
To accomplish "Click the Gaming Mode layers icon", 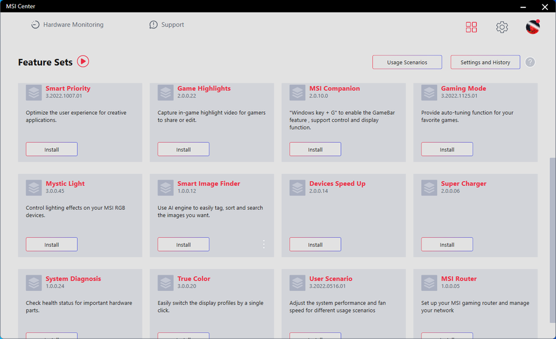I will point(429,93).
